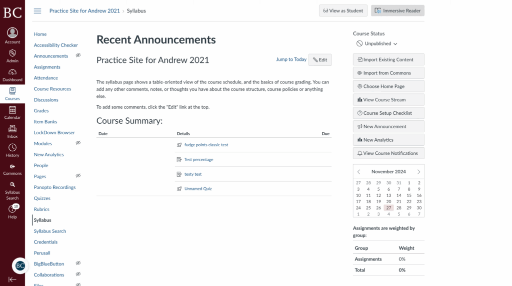Open Accessibility Checker in course menu
512x286 pixels.
pyautogui.click(x=56, y=45)
